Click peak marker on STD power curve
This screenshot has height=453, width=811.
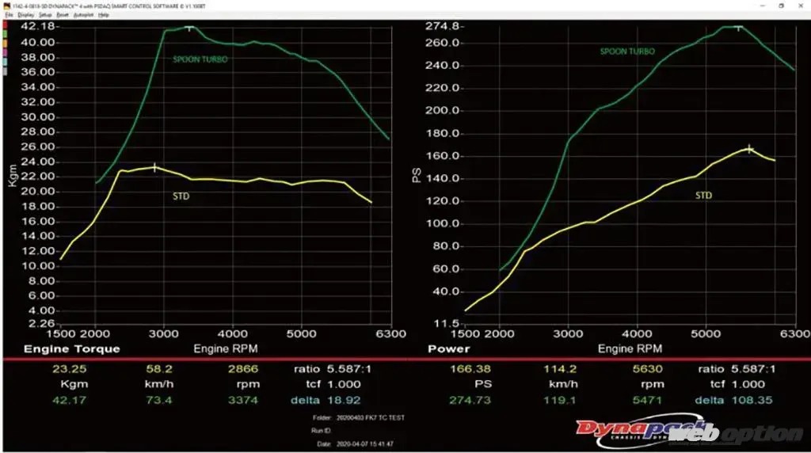coord(749,148)
